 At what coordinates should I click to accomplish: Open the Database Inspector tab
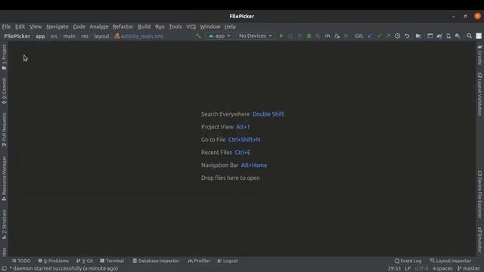(x=156, y=261)
